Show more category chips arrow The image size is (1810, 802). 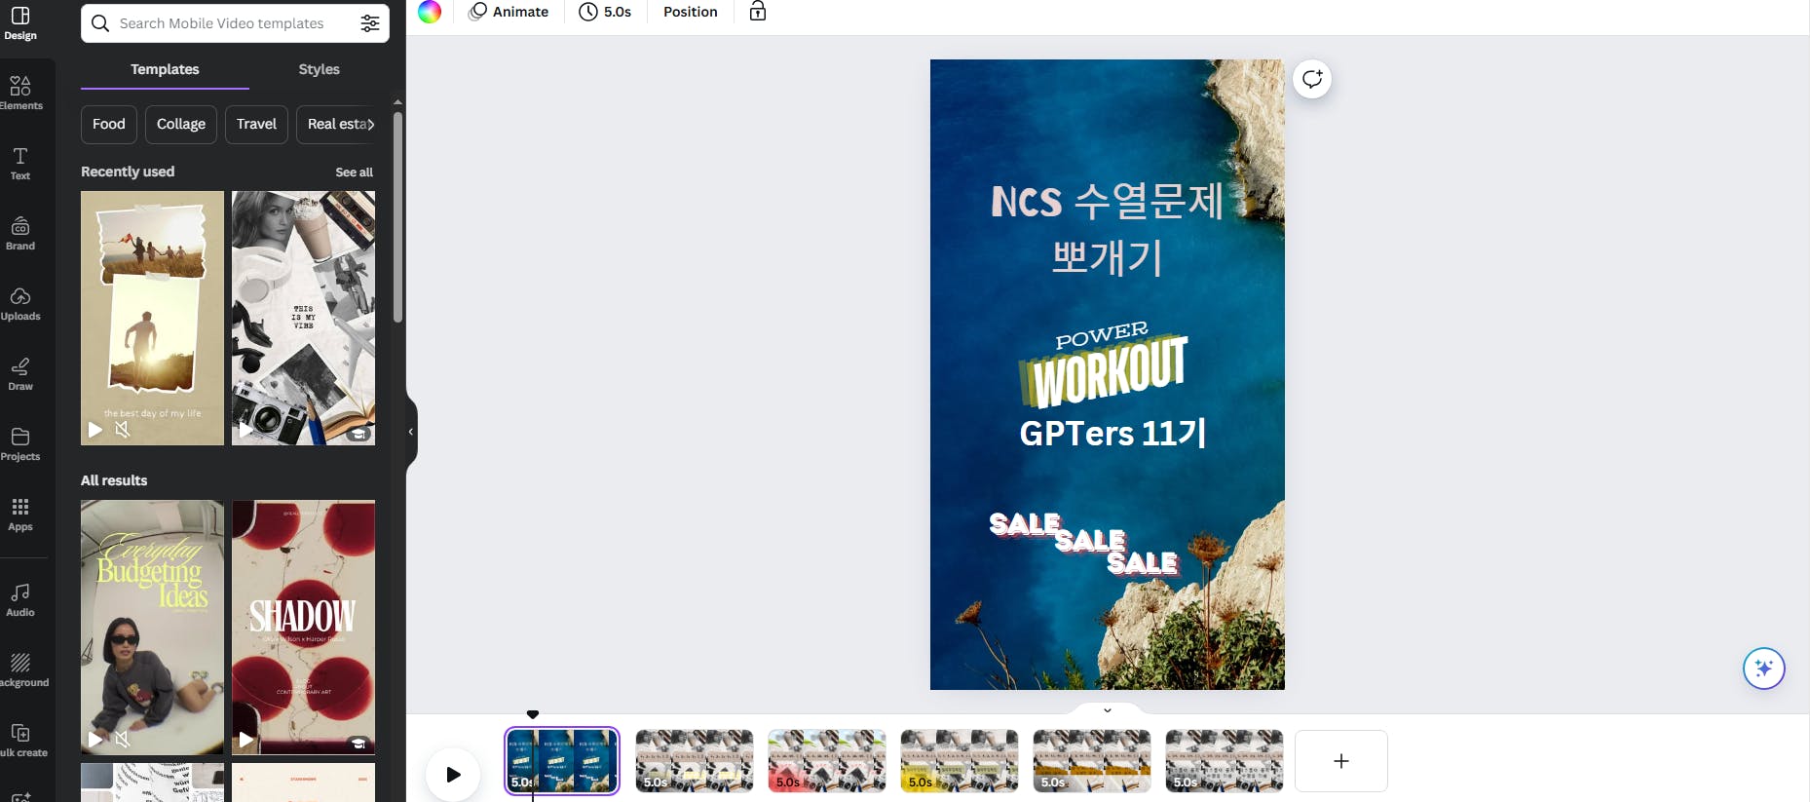coord(370,125)
